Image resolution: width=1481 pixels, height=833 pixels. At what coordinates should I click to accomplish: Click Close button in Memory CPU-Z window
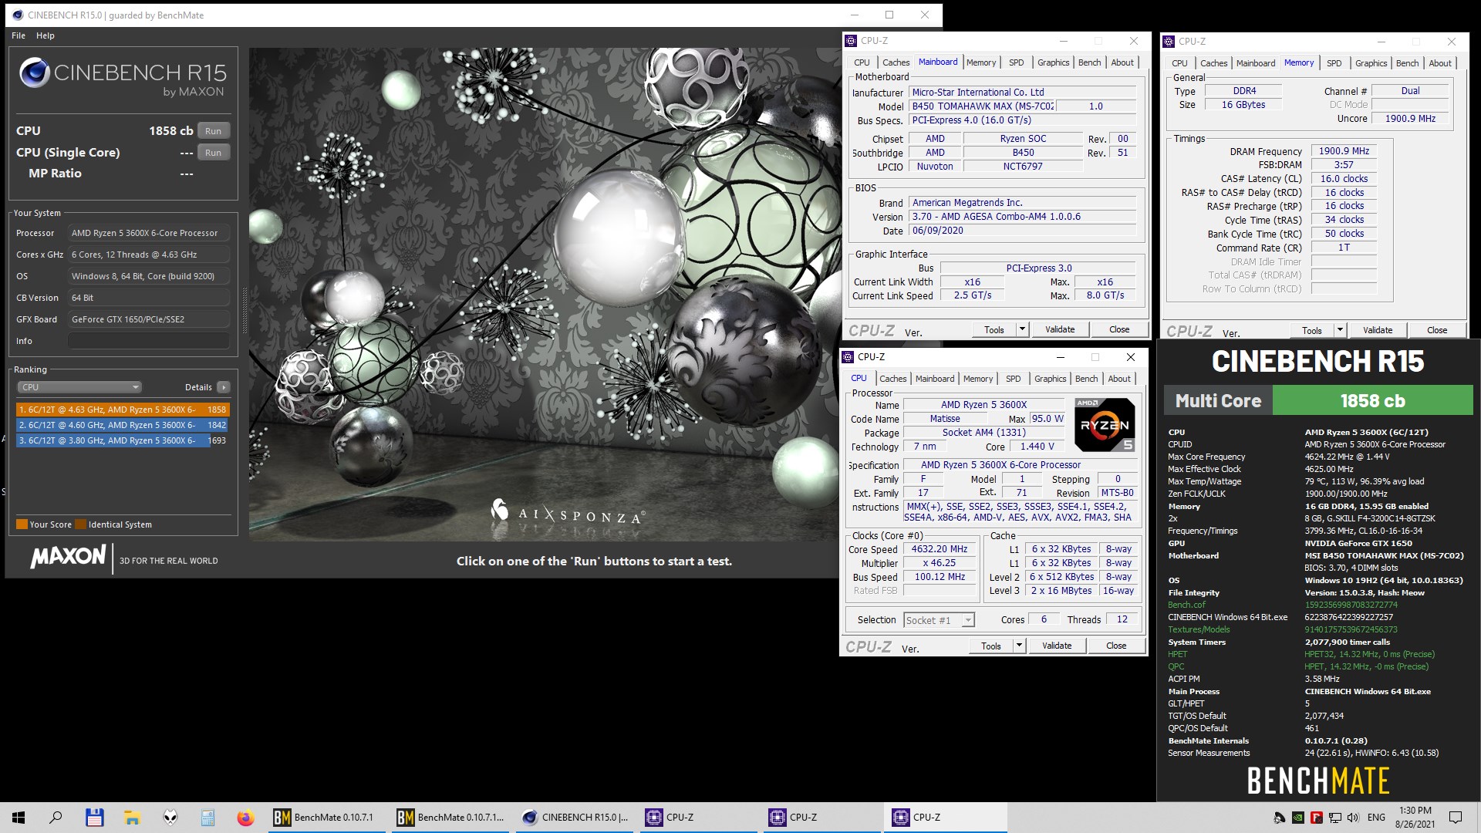(1437, 330)
